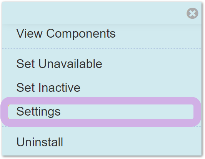Click Uninstall at menu bottom
This screenshot has width=205, height=159.
(40, 142)
